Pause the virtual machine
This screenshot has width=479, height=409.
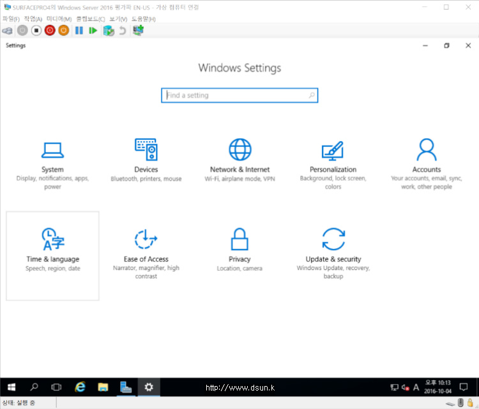pos(79,31)
